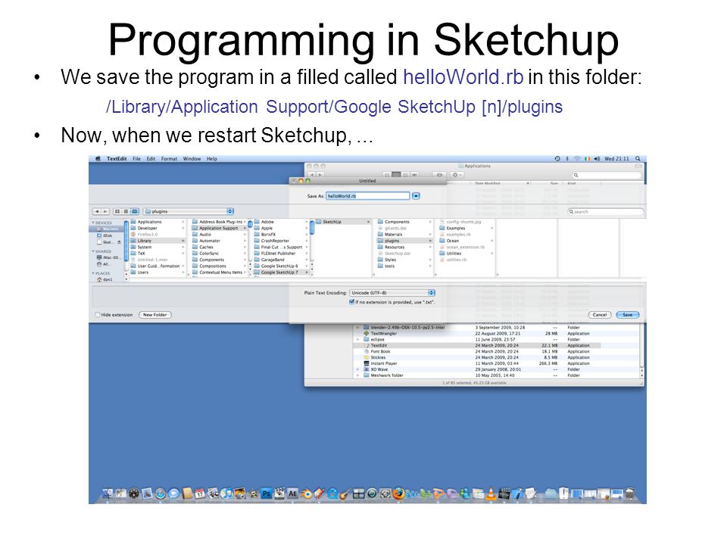Click Finder window search field
This screenshot has height=545, width=727.
pyautogui.click(x=606, y=175)
